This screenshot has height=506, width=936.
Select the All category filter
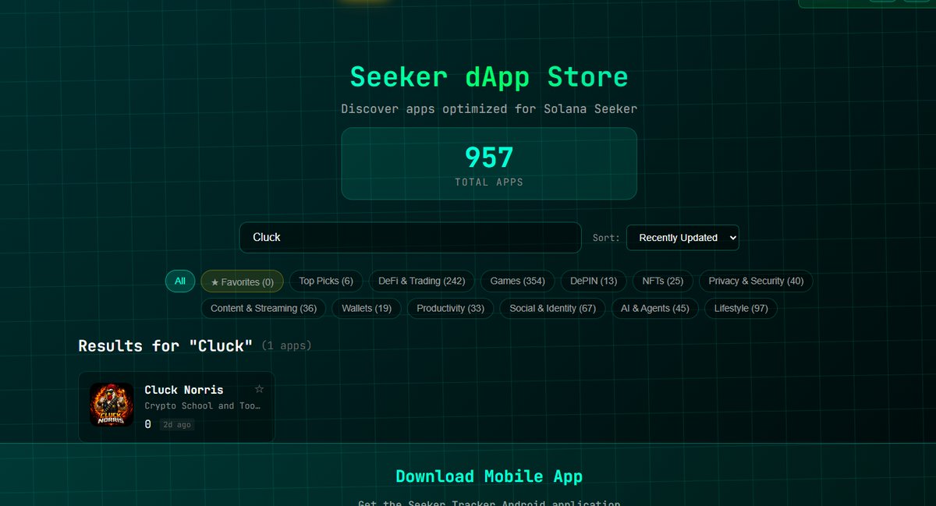[180, 281]
